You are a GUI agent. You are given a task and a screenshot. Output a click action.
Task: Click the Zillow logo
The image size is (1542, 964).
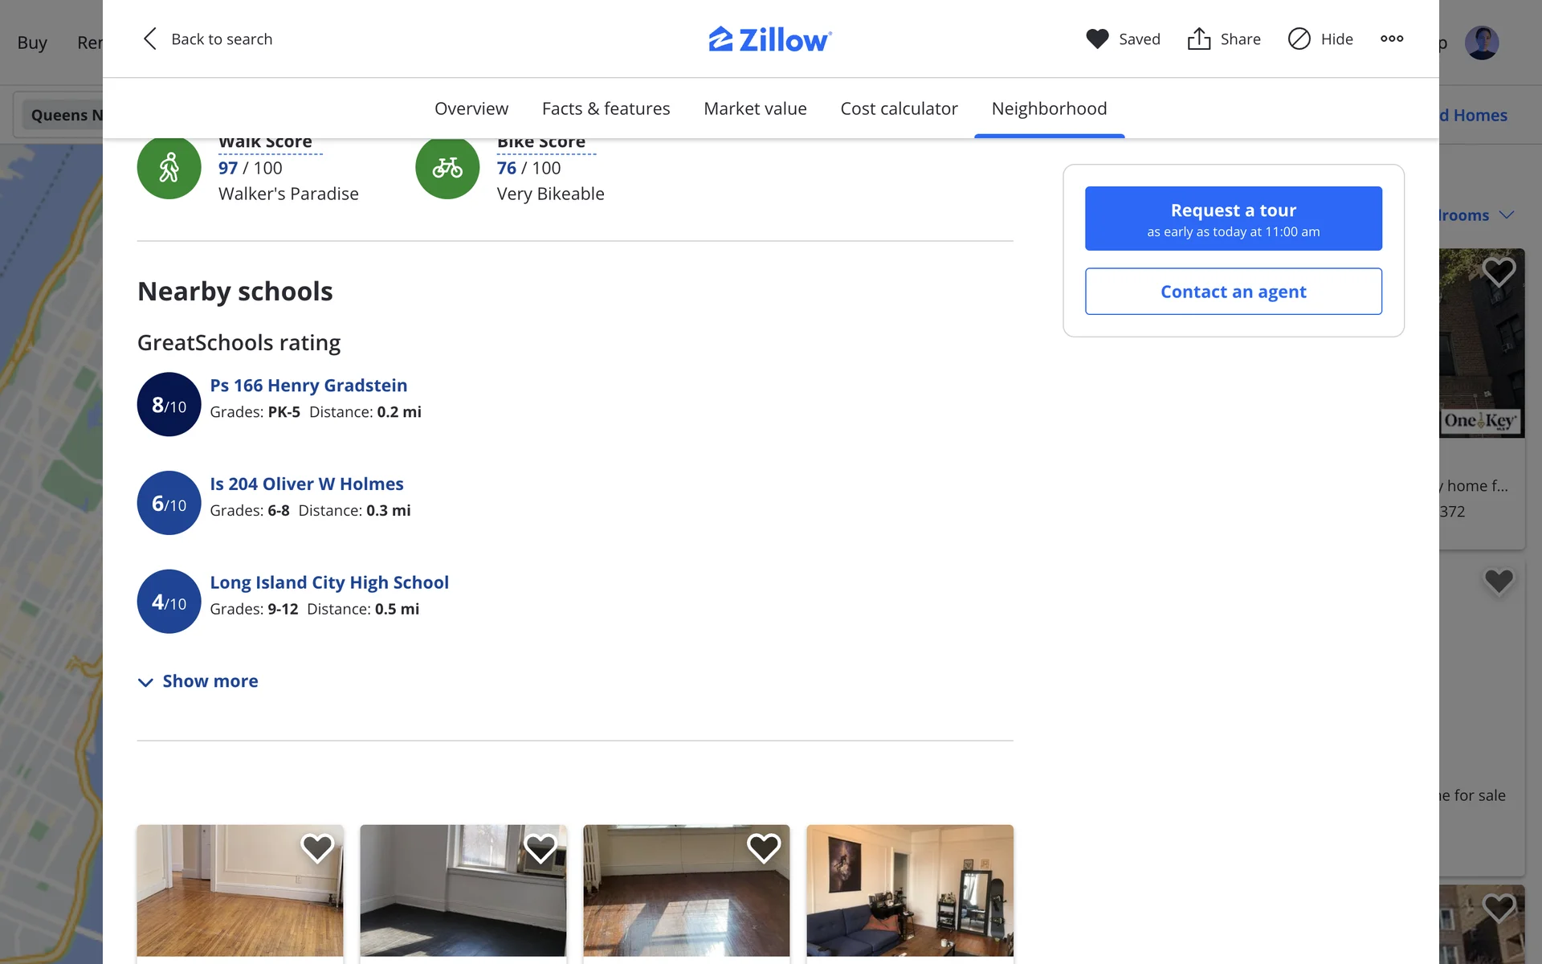coord(770,39)
